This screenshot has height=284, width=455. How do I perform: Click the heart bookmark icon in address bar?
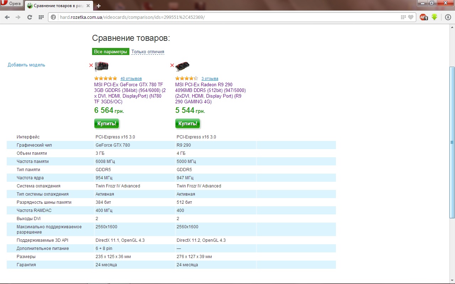(411, 17)
